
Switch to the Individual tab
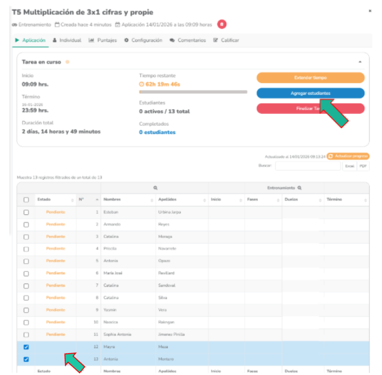(67, 40)
